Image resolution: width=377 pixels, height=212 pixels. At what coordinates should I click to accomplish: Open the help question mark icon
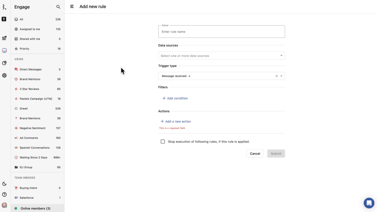(4, 194)
